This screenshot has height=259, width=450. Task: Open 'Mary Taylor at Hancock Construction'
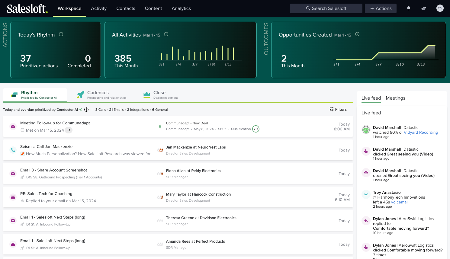198,194
